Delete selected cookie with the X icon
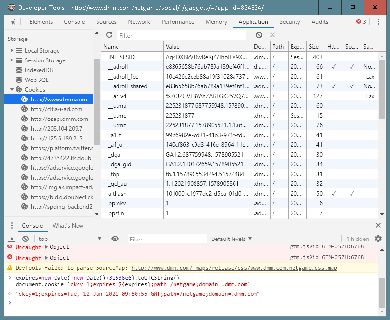 pyautogui.click(x=273, y=35)
